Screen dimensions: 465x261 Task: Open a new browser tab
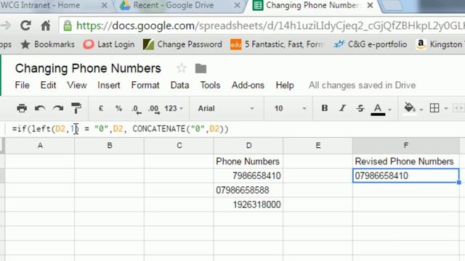pos(392,6)
